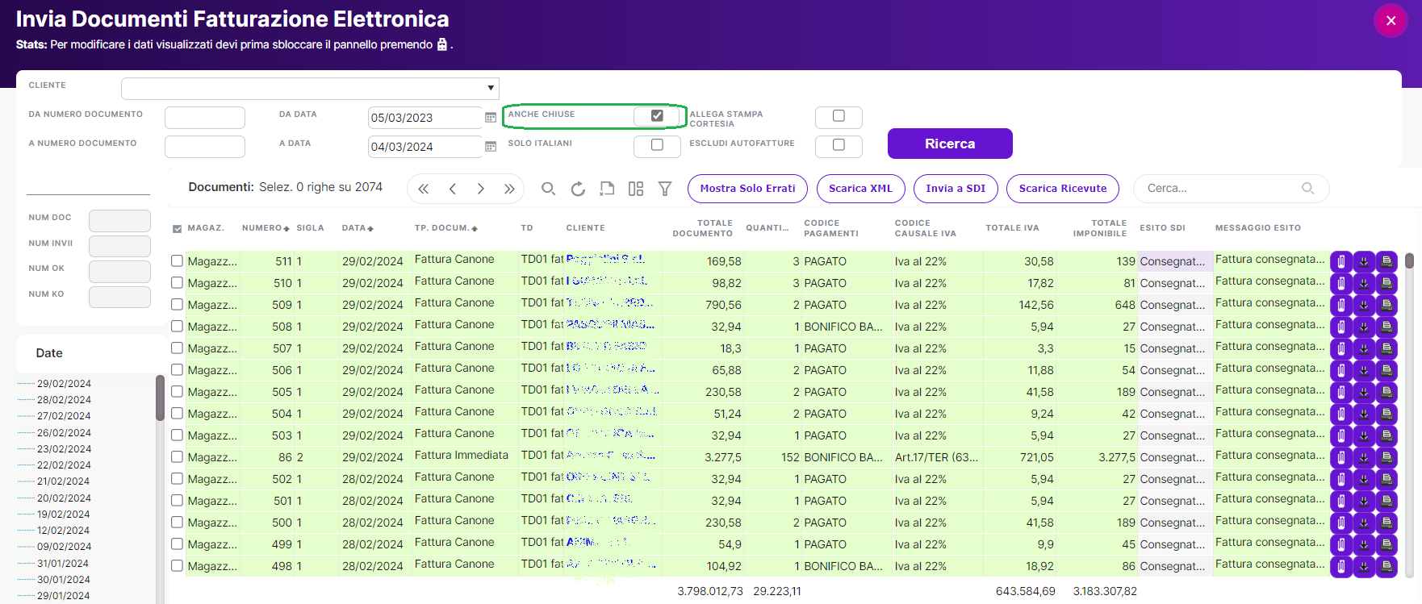Screen dimensions: 1422x604
Task: Sort table by Tp. Docum. column
Action: tap(446, 228)
